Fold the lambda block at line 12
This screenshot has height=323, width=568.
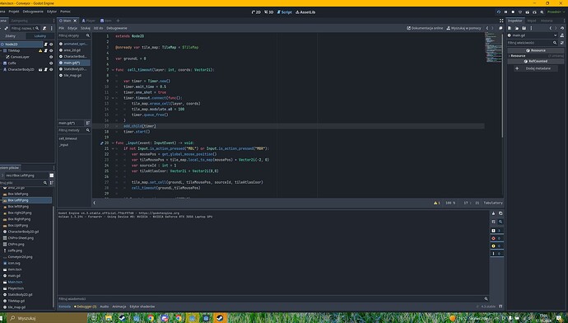point(113,98)
